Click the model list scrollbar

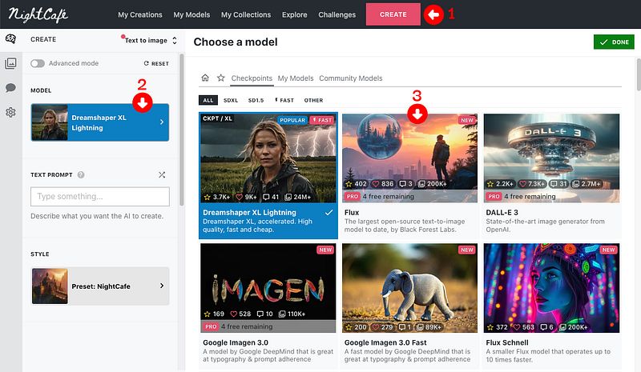tap(639, 74)
